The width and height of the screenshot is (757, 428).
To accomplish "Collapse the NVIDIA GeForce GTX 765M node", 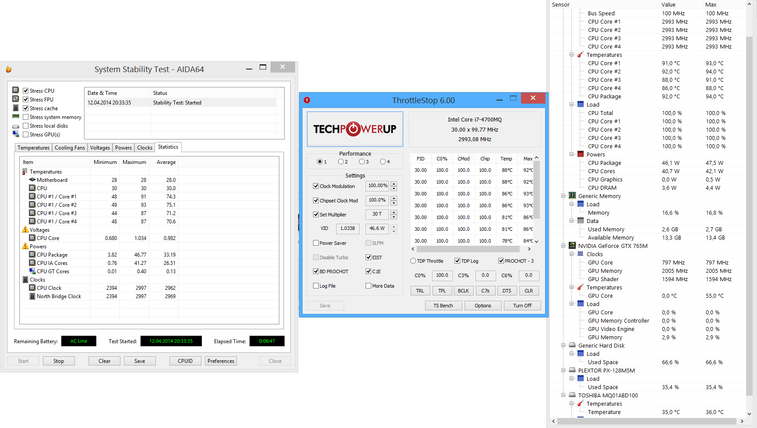I will point(563,246).
